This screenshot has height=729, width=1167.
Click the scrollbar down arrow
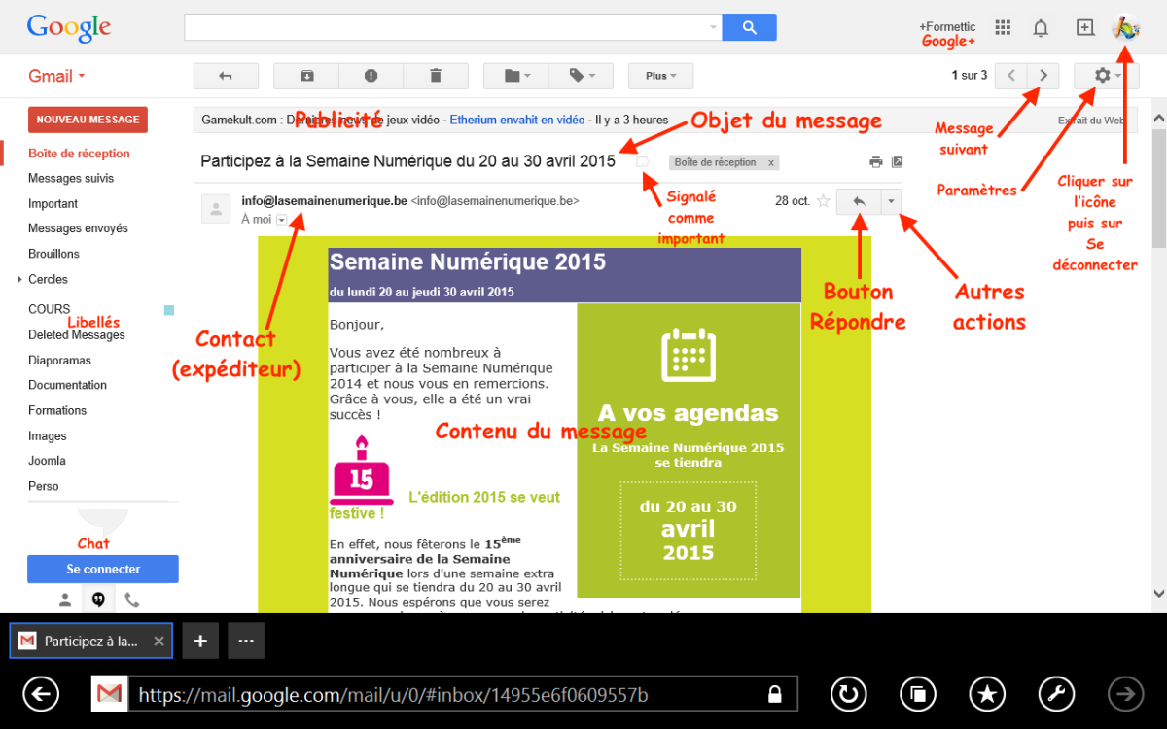tap(1158, 593)
